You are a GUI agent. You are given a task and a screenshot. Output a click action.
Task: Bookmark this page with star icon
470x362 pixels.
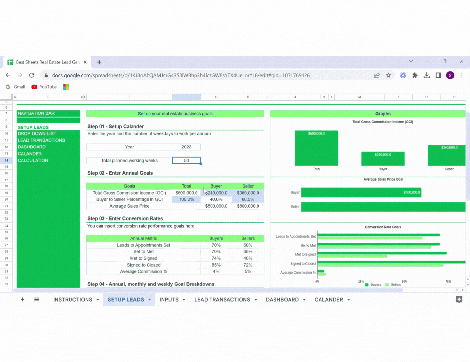(x=388, y=75)
